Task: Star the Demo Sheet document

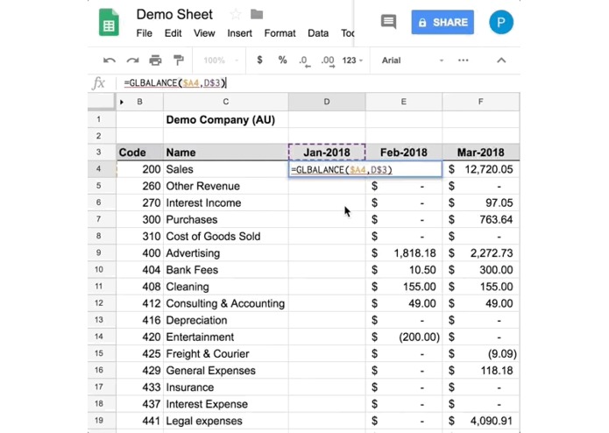Action: (x=236, y=14)
